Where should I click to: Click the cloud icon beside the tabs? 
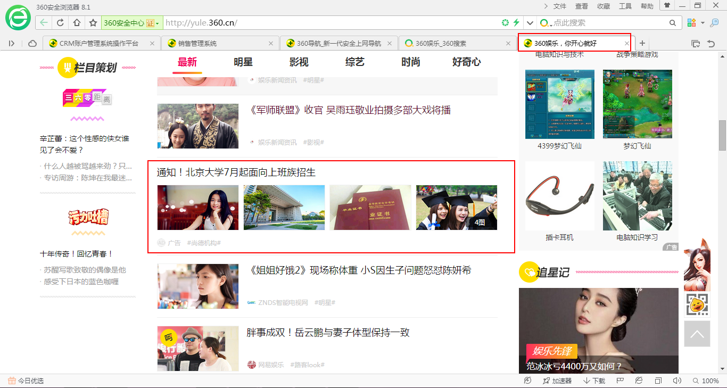[x=32, y=43]
